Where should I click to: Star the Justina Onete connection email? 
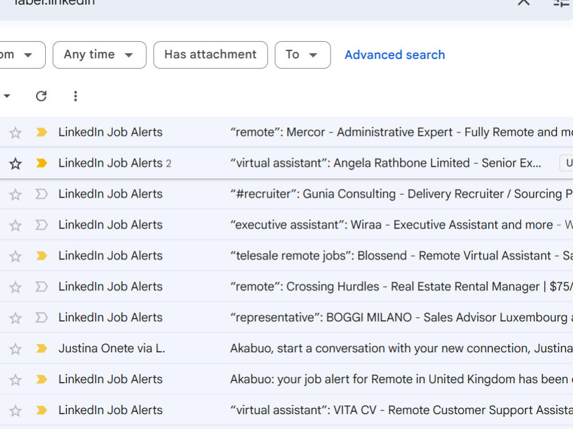(15, 349)
